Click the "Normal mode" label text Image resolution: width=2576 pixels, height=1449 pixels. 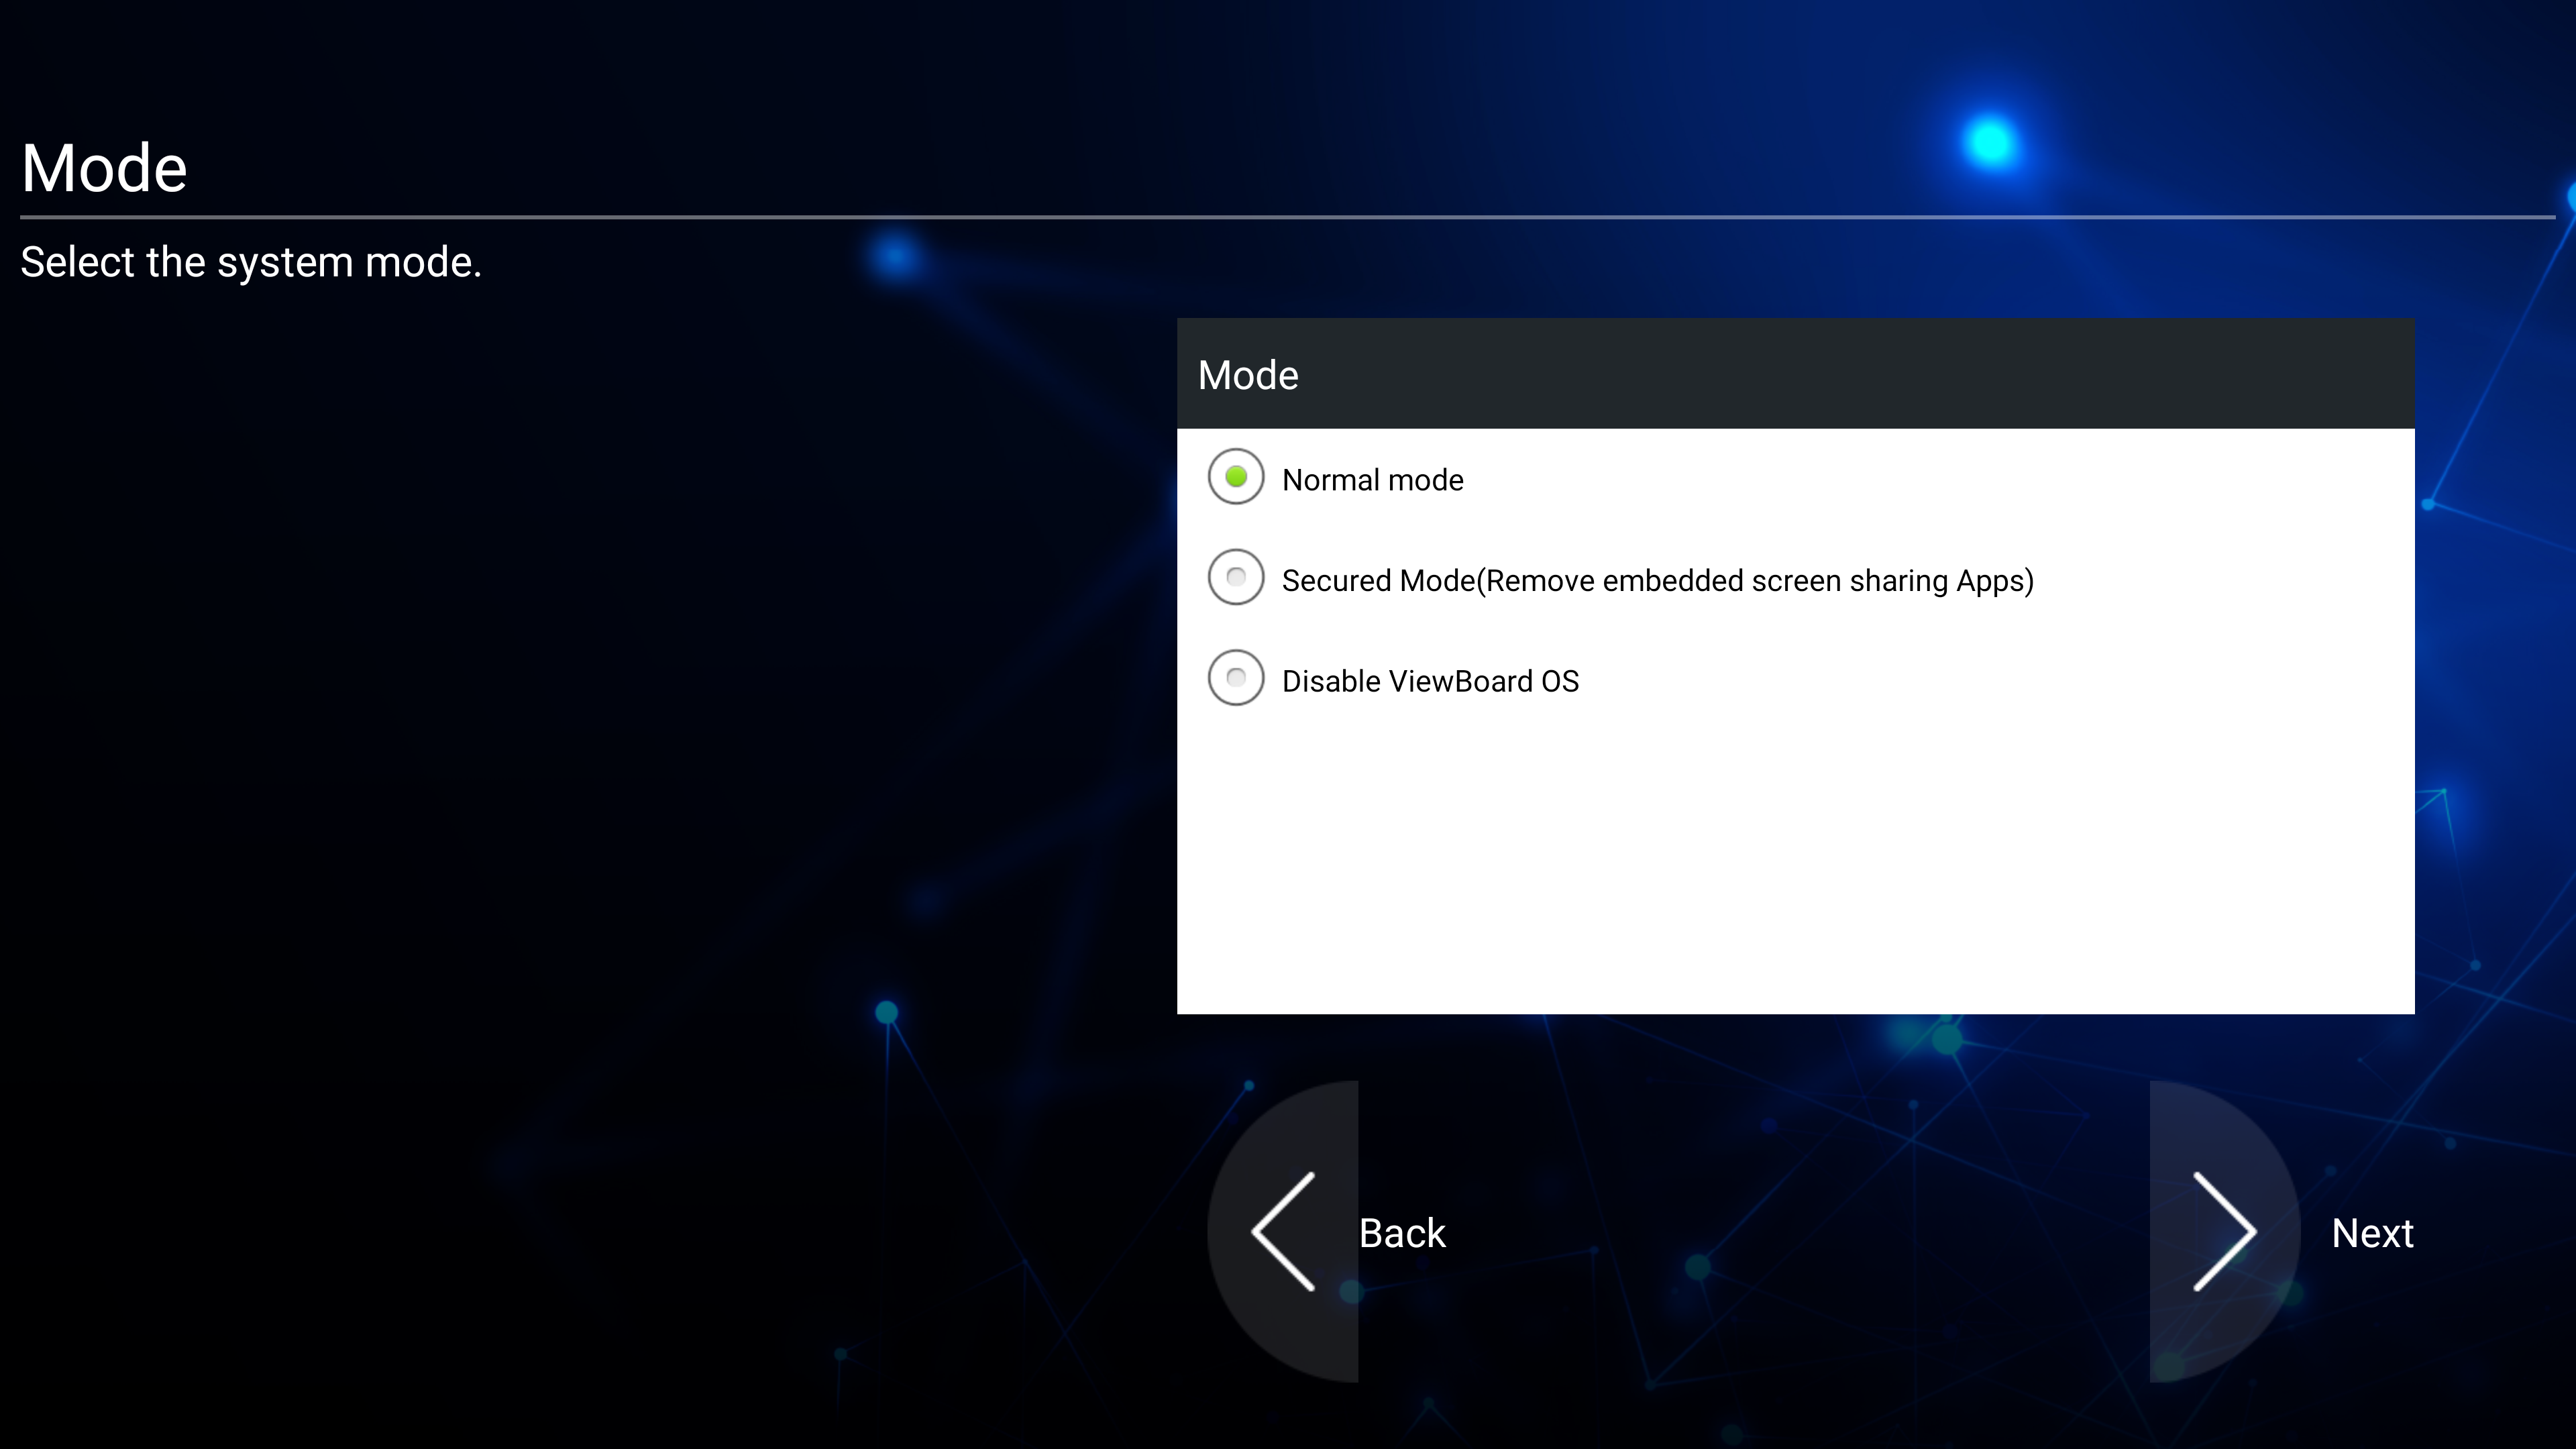tap(1372, 480)
